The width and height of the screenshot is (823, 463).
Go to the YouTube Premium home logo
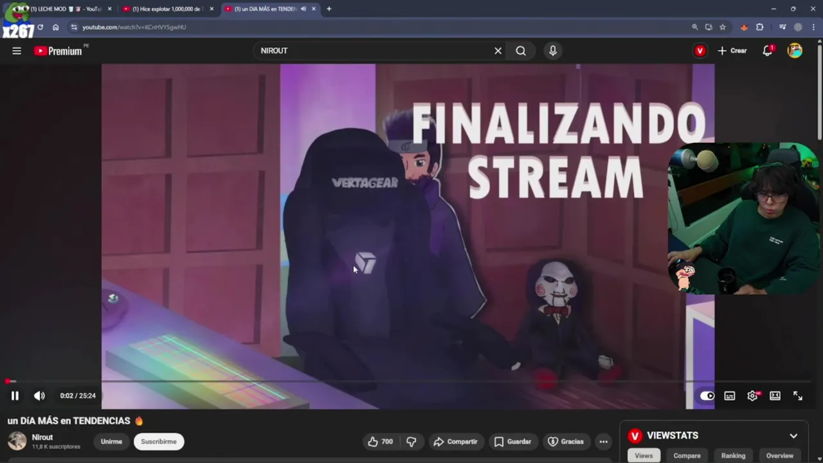click(x=59, y=51)
